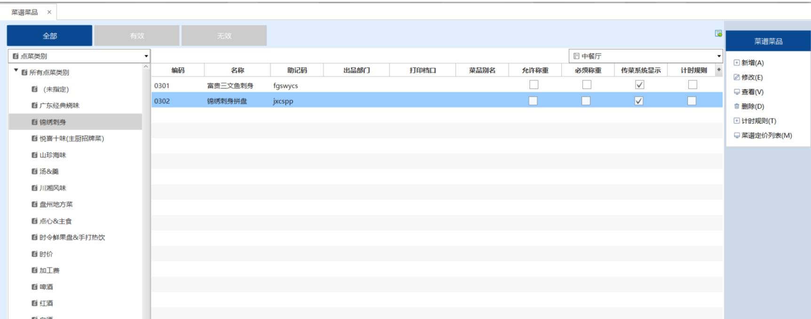Uncheck 传菜系统显示 for item 0302
Screen dimensions: 811x319
(x=639, y=101)
